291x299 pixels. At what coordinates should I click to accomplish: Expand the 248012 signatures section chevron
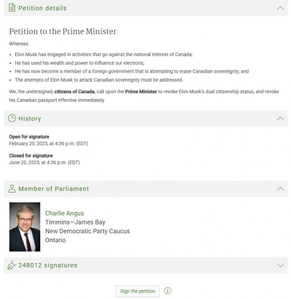tap(280, 265)
